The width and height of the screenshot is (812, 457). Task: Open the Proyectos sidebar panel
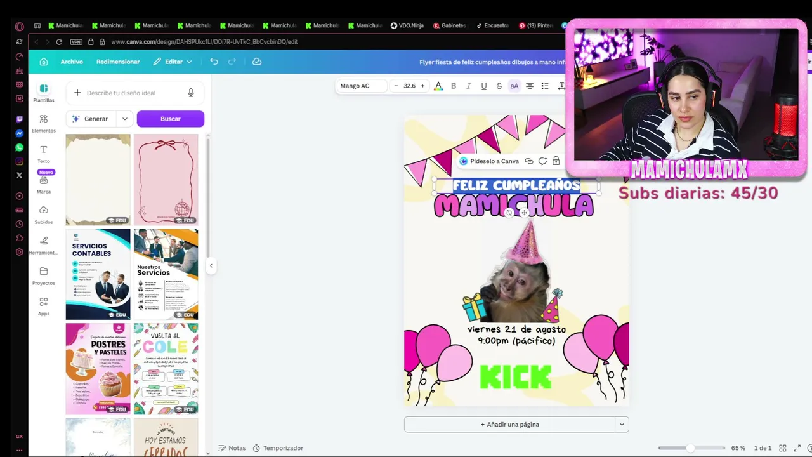(x=44, y=275)
